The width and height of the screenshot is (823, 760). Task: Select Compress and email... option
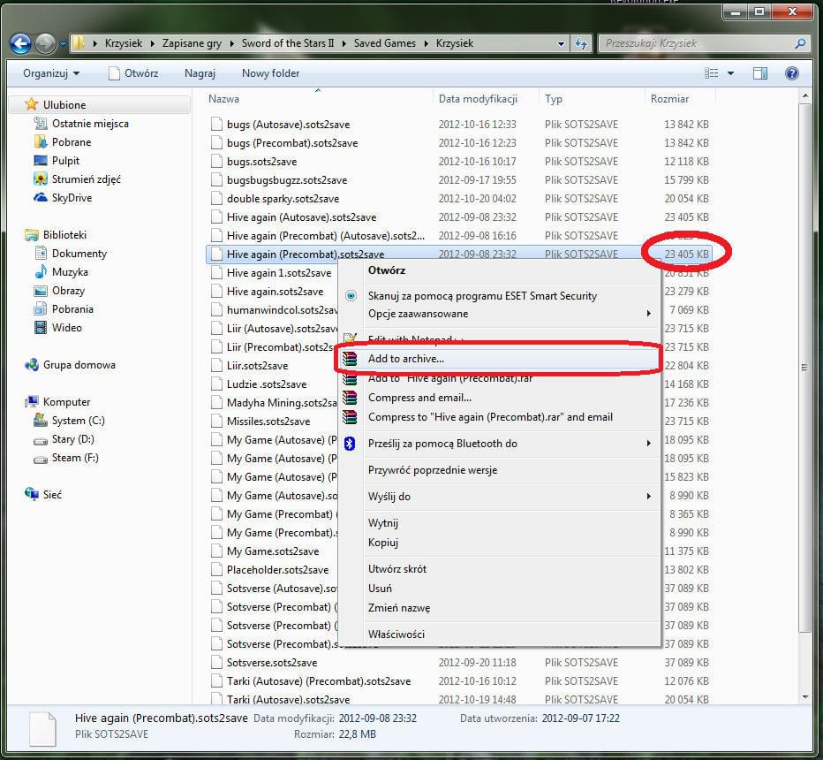pyautogui.click(x=499, y=398)
